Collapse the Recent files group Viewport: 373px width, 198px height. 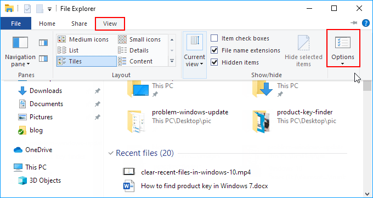tap(111, 153)
